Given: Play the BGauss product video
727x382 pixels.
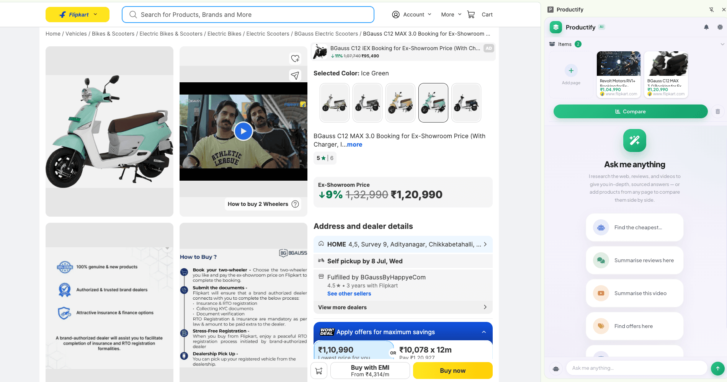Looking at the screenshot, I should point(243,131).
